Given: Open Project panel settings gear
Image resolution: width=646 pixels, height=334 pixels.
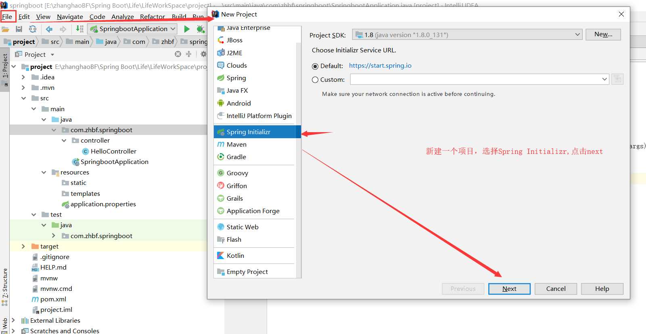Looking at the screenshot, I should pyautogui.click(x=203, y=54).
